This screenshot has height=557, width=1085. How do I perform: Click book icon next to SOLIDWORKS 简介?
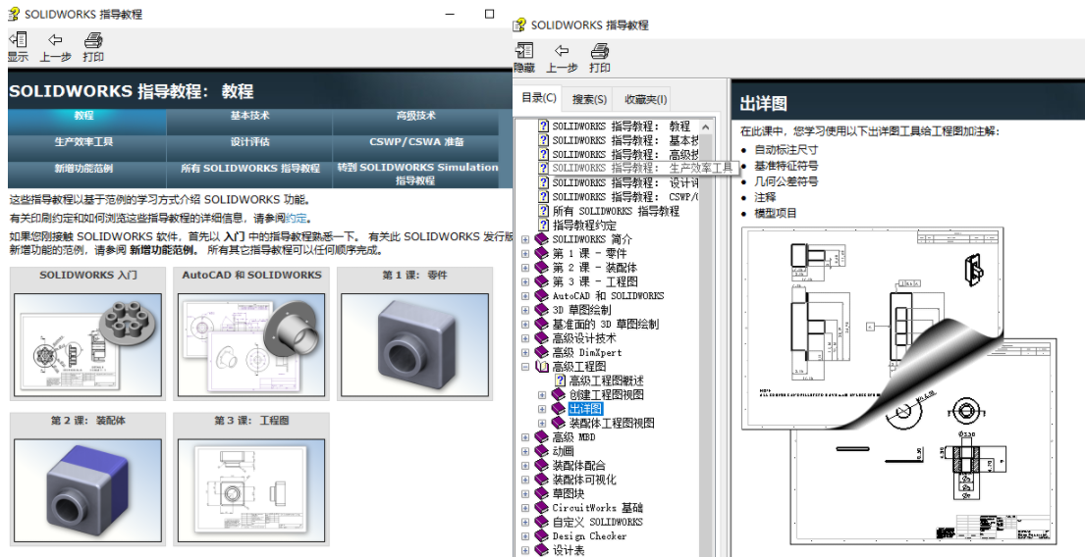point(542,239)
